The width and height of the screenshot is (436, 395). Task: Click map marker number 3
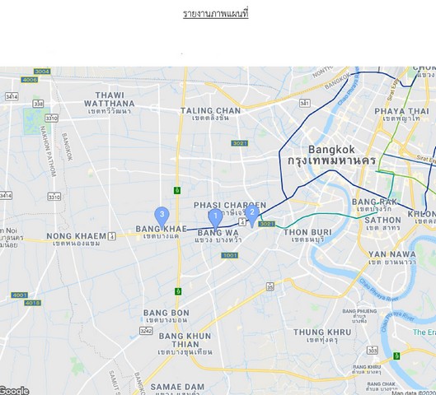point(162,218)
